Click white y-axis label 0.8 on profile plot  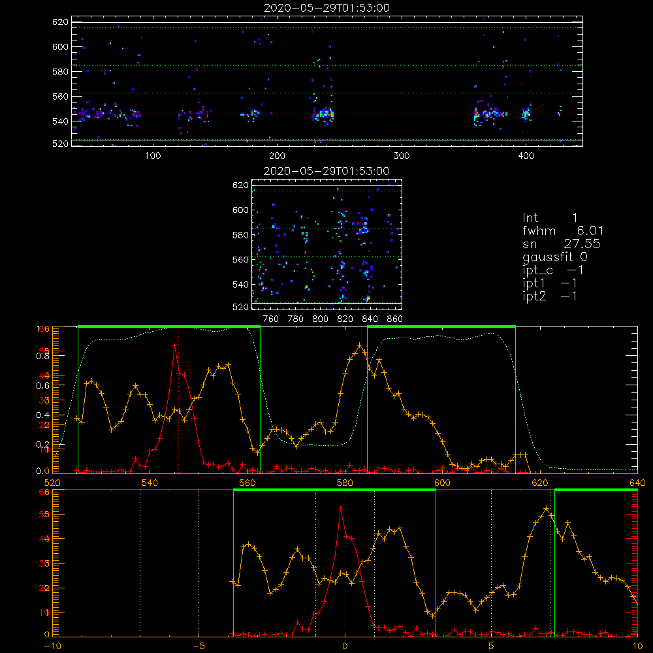[x=42, y=356]
